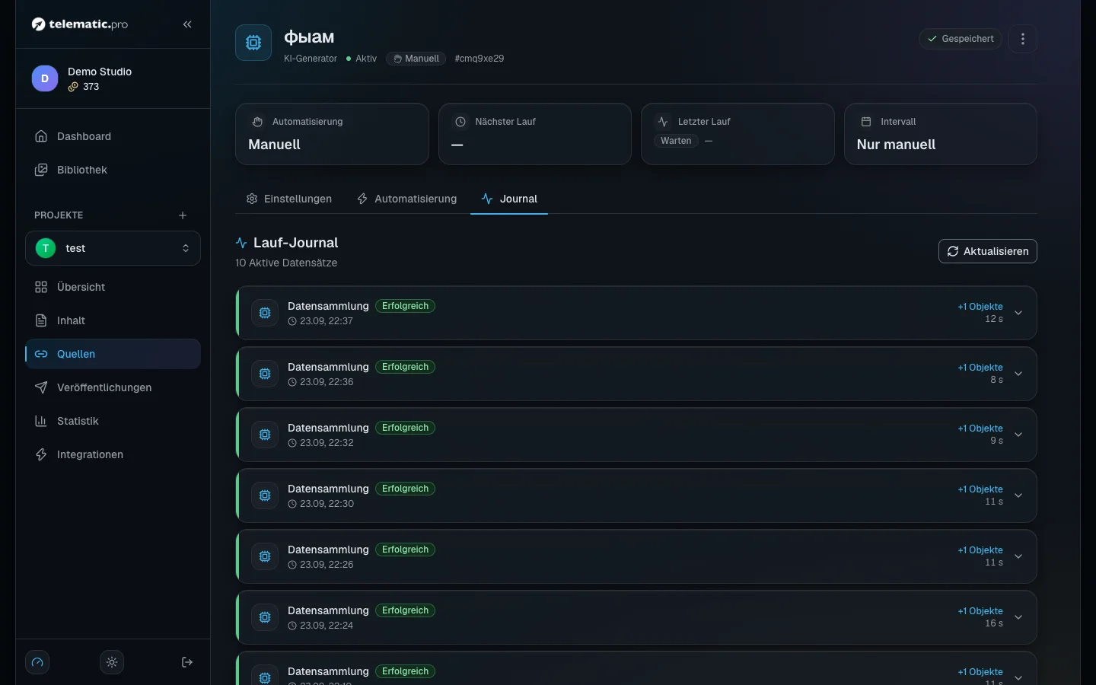Click the Nächster Lauf card

tap(535, 134)
